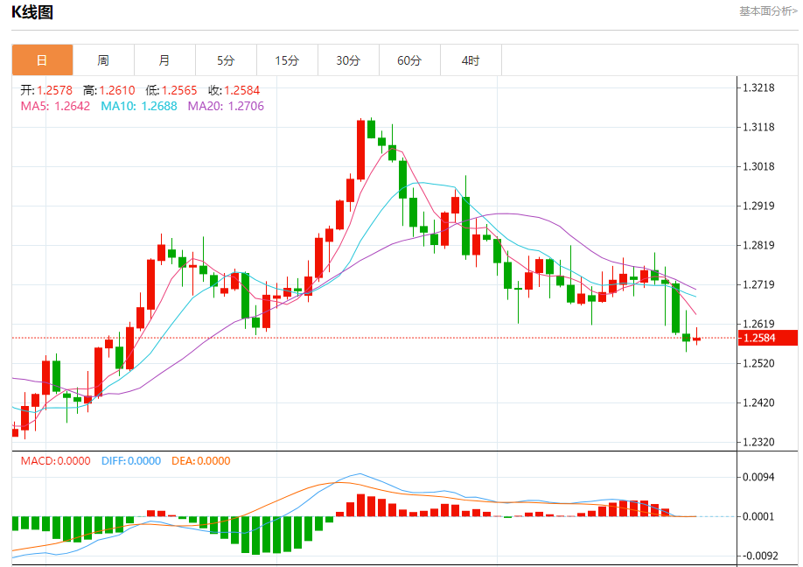Open the 5分 interval tab

226,60
